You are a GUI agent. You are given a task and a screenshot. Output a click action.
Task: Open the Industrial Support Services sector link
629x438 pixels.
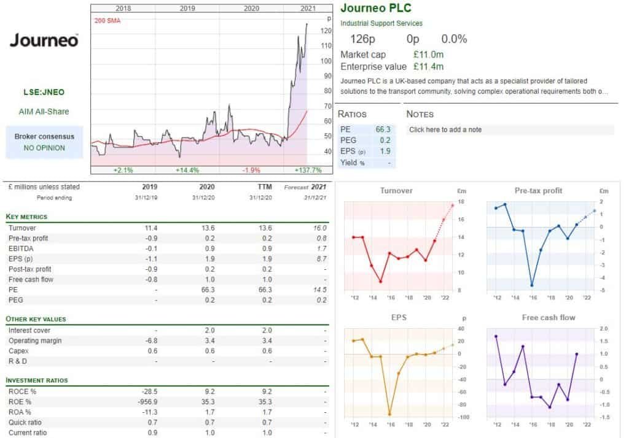point(381,23)
